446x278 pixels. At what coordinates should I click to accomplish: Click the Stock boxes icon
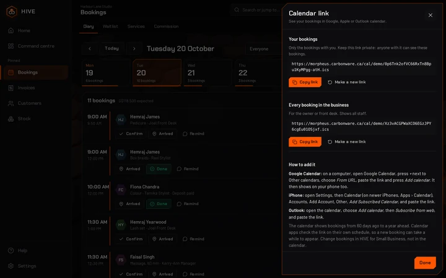pyautogui.click(x=11, y=119)
